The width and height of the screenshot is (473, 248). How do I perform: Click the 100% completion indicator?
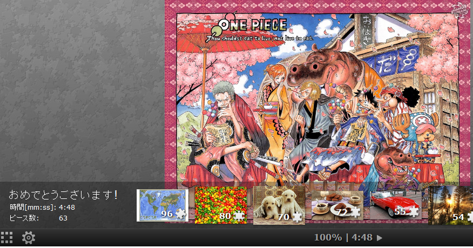tap(328, 237)
